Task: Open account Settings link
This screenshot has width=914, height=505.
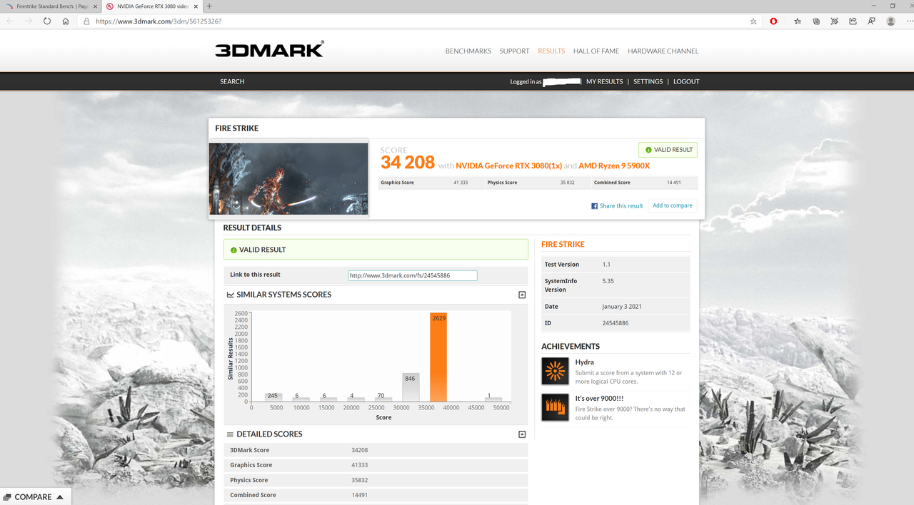Action: pyautogui.click(x=648, y=81)
